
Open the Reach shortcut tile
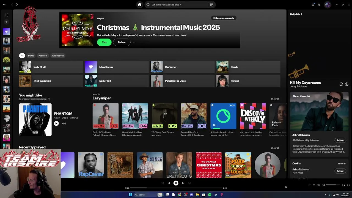pos(248,67)
